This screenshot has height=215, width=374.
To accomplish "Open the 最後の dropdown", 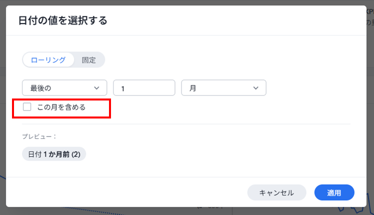I will coord(64,87).
